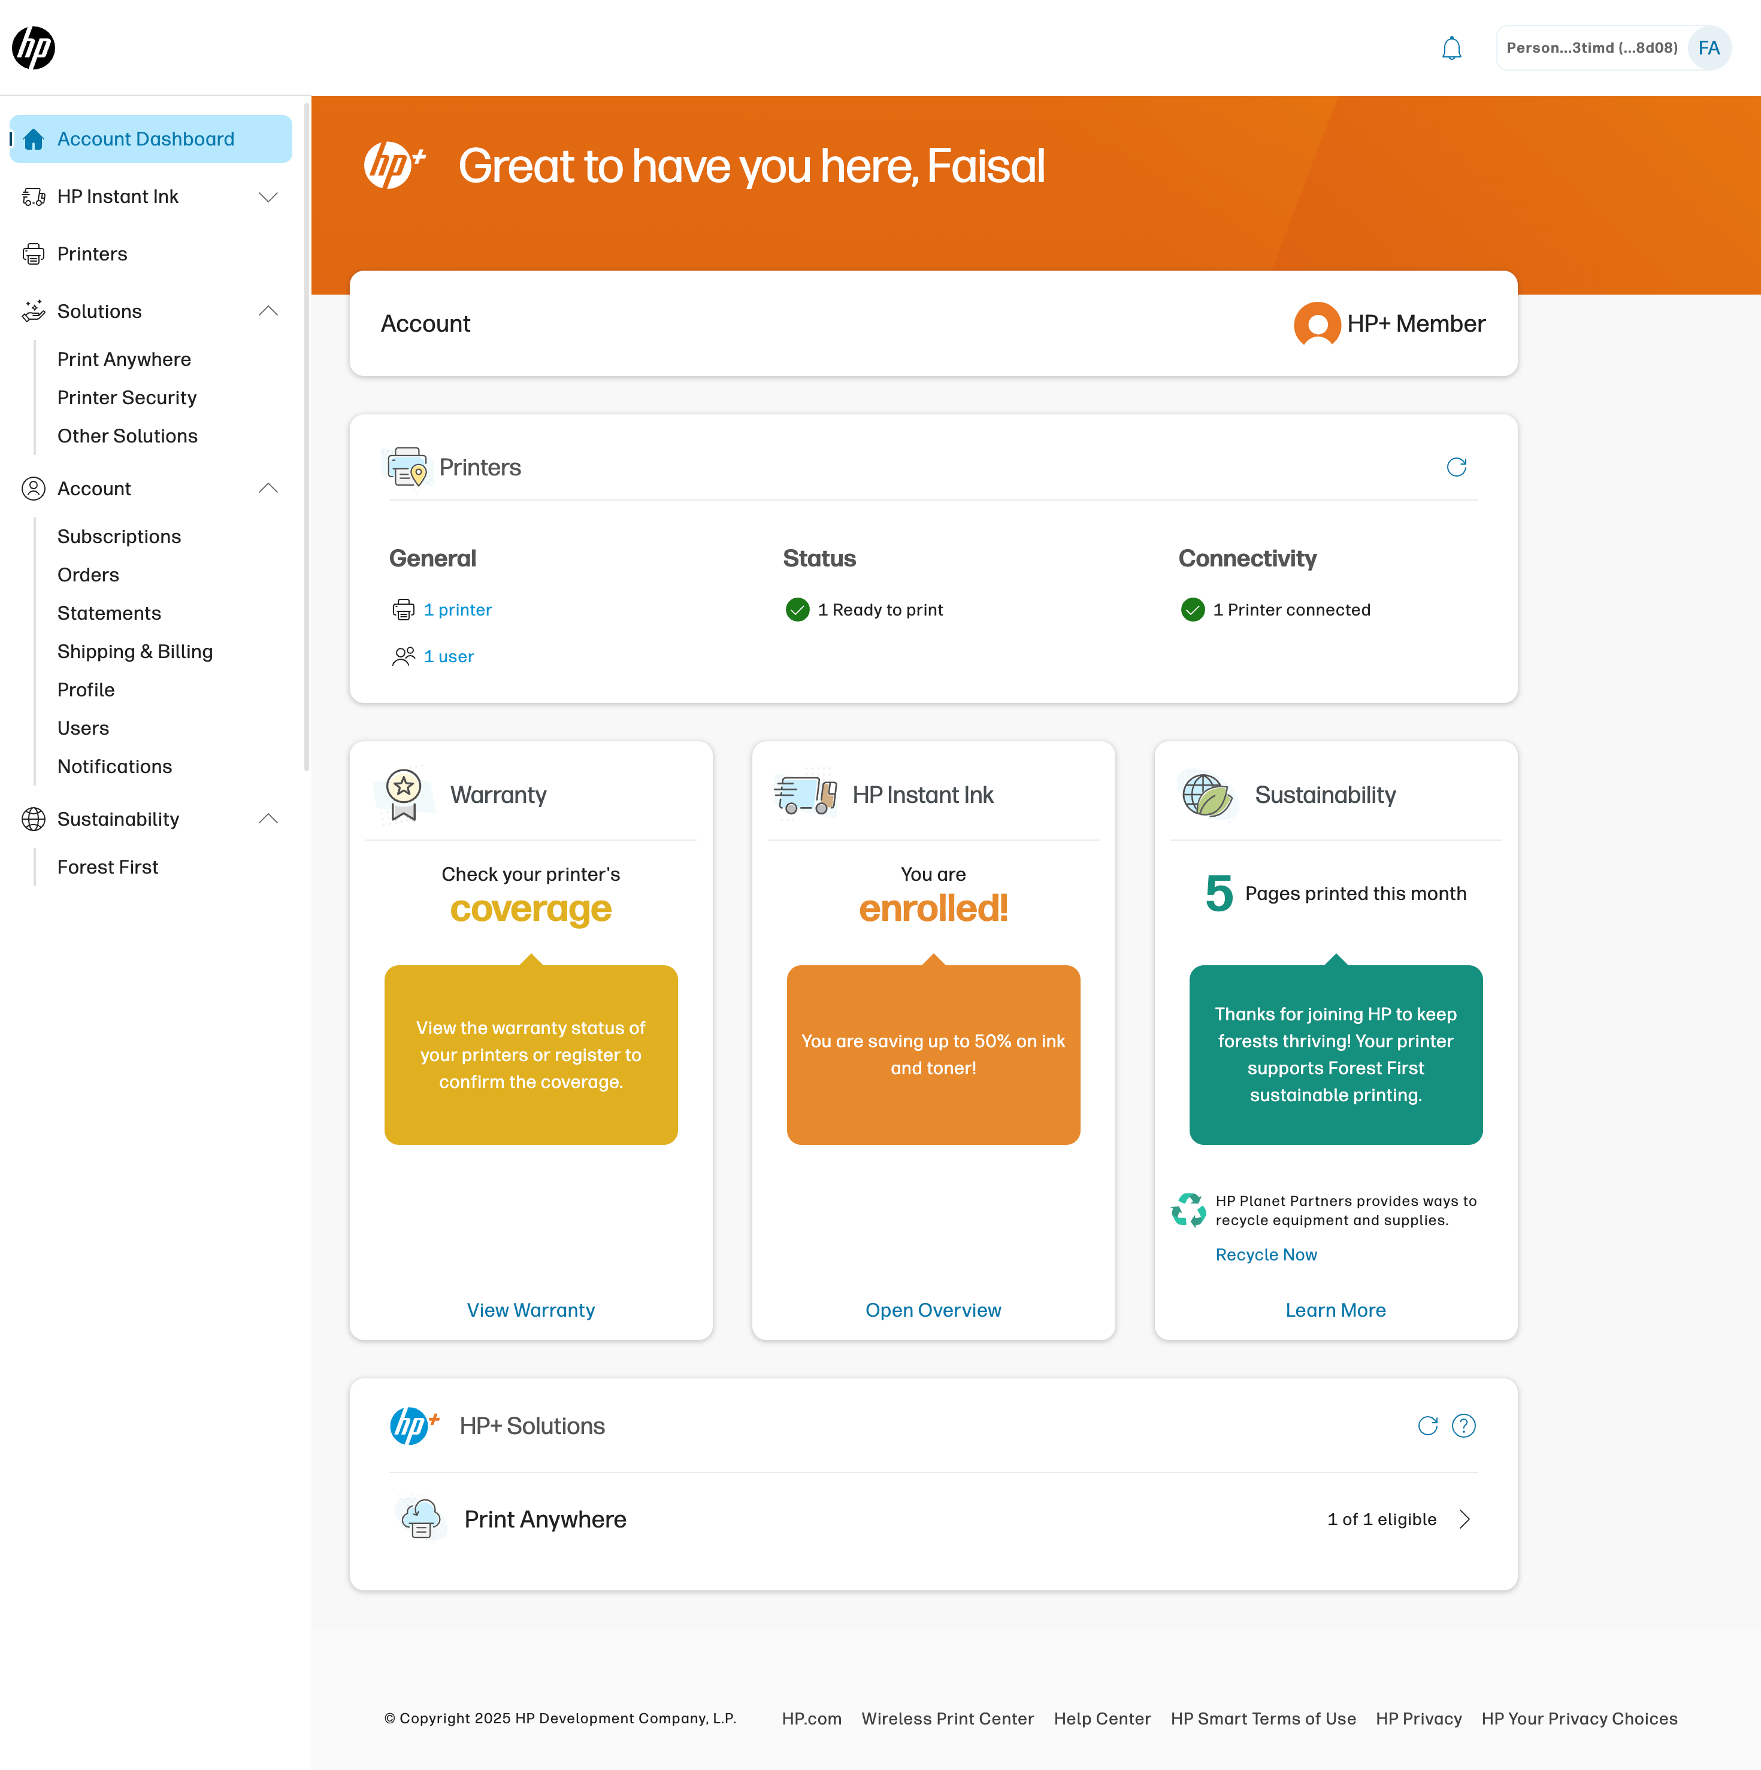The height and width of the screenshot is (1770, 1761).
Task: Open Print Anywhere in the sidebar
Action: pyautogui.click(x=124, y=359)
